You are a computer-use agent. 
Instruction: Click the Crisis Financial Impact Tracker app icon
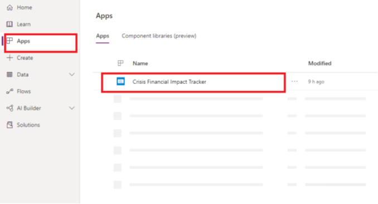121,82
